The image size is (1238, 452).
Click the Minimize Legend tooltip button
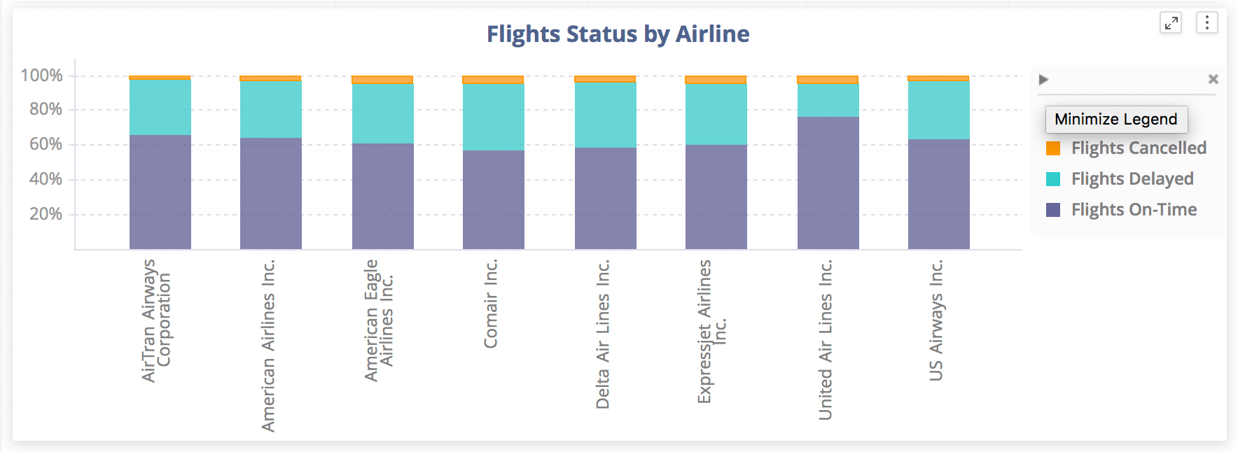coord(1115,119)
